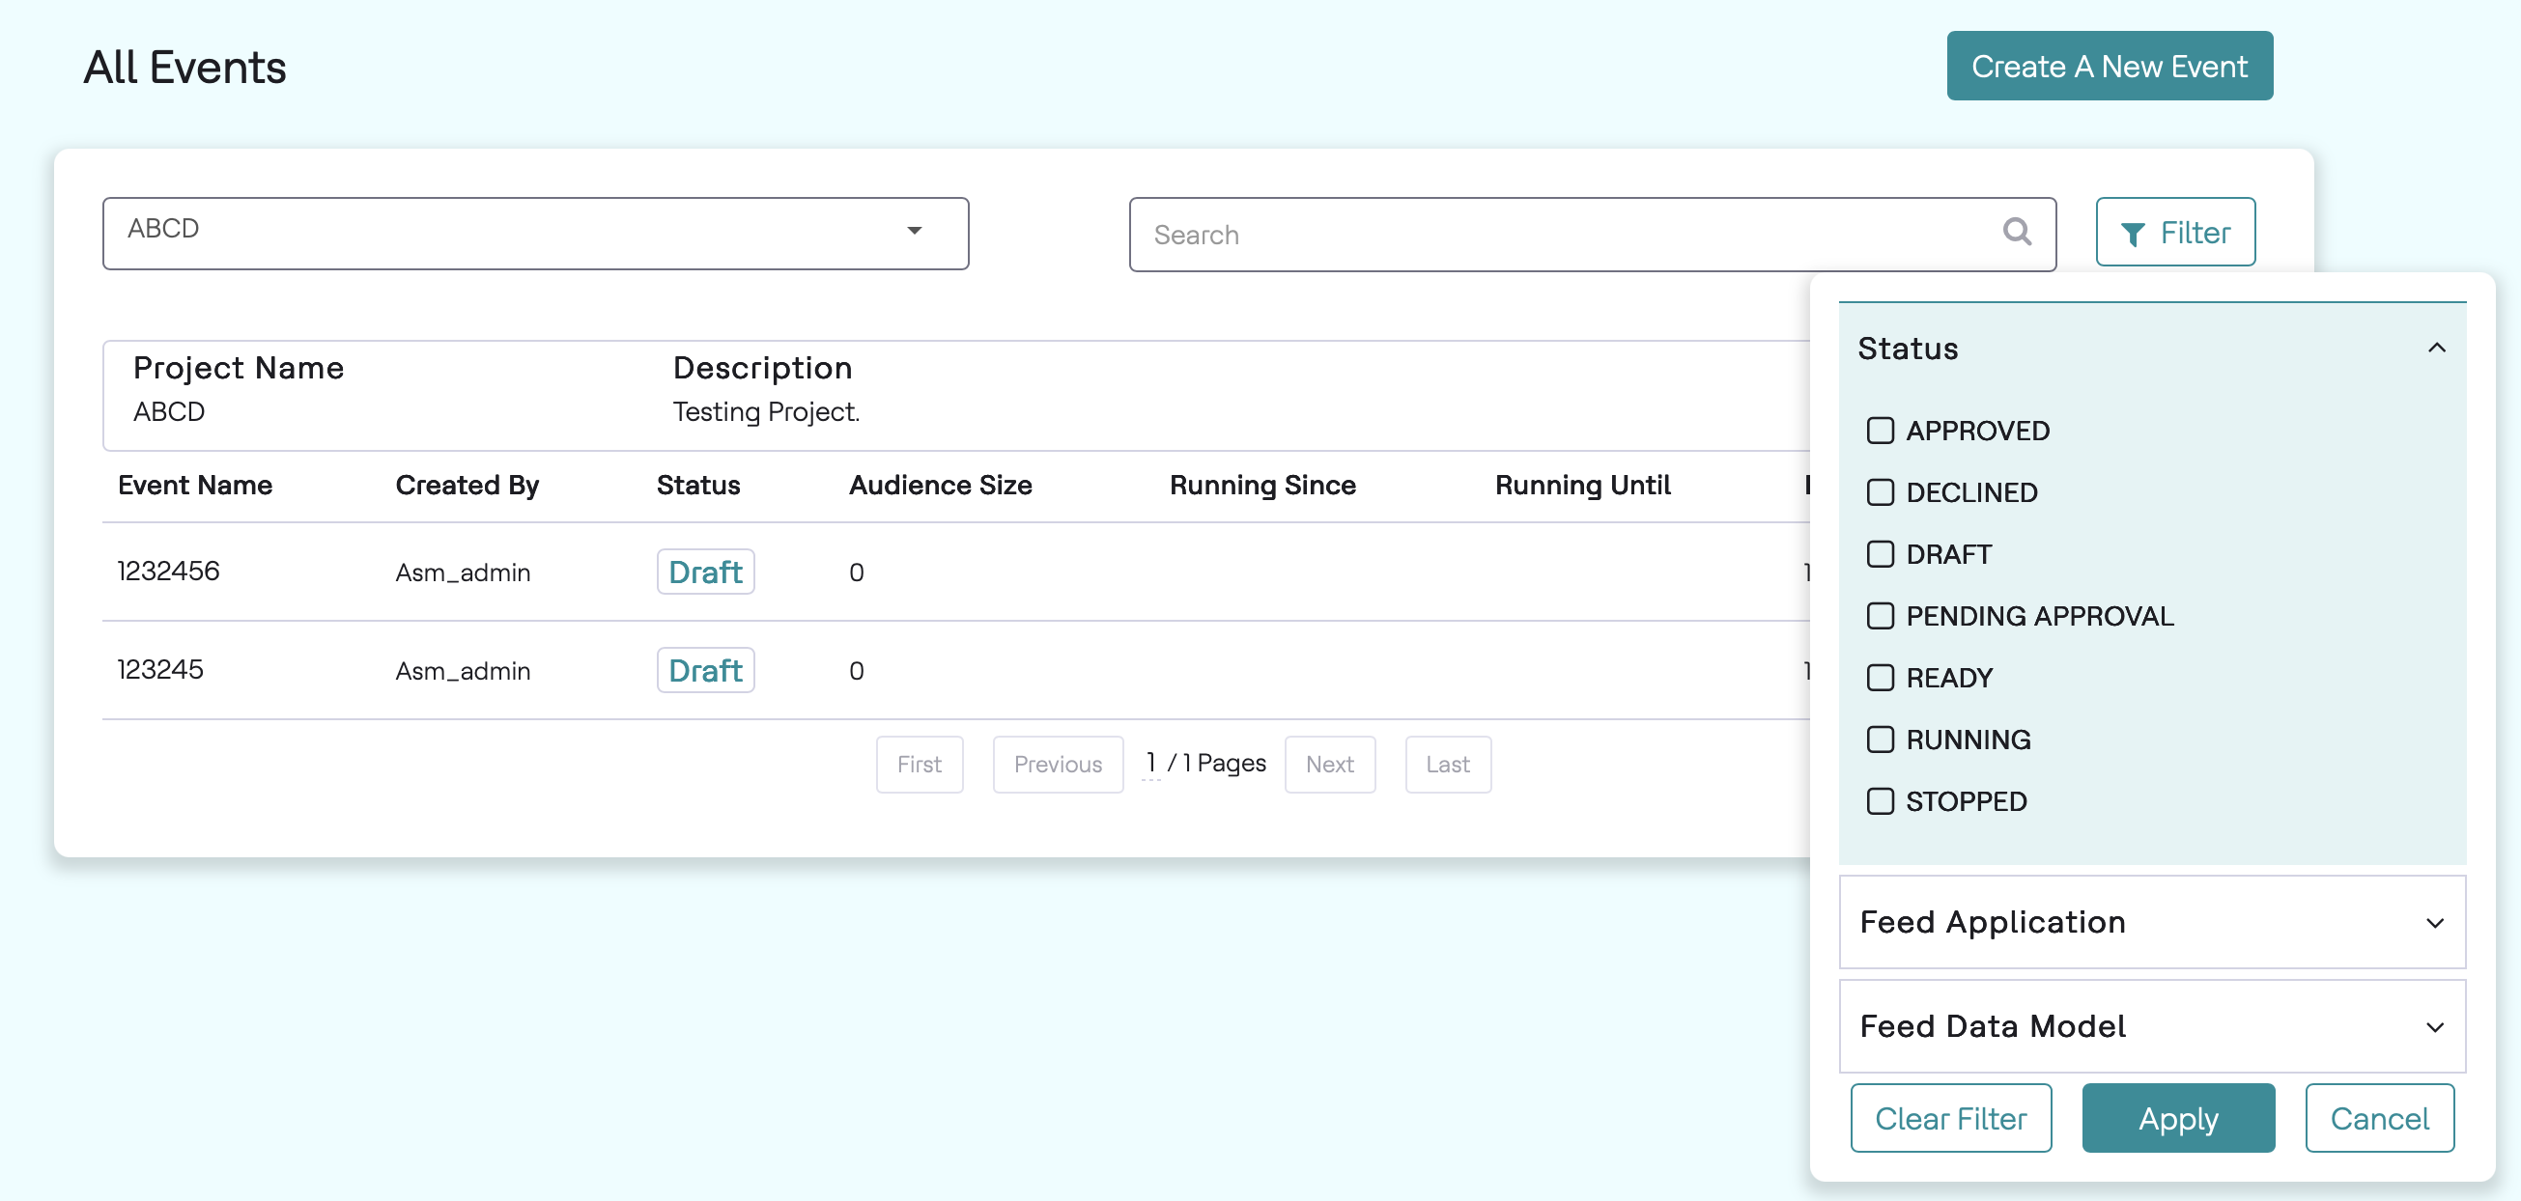Tick the DRAFT status checkbox
The height and width of the screenshot is (1201, 2521).
1879,554
